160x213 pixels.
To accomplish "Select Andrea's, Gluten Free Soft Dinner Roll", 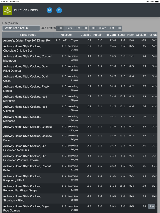I will (80, 40).
